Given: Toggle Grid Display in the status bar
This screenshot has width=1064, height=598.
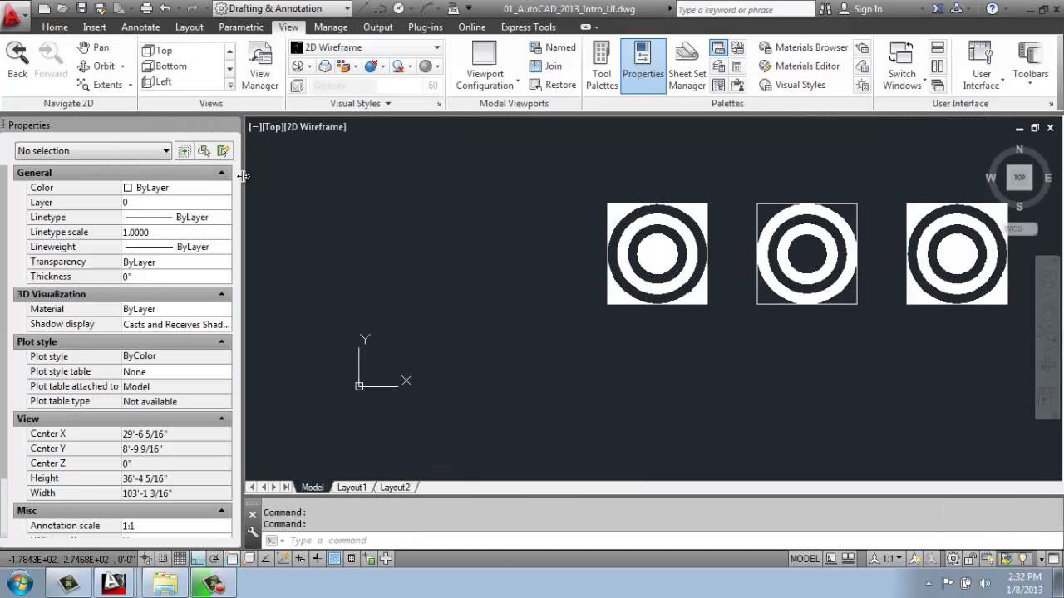Looking at the screenshot, I should point(180,559).
